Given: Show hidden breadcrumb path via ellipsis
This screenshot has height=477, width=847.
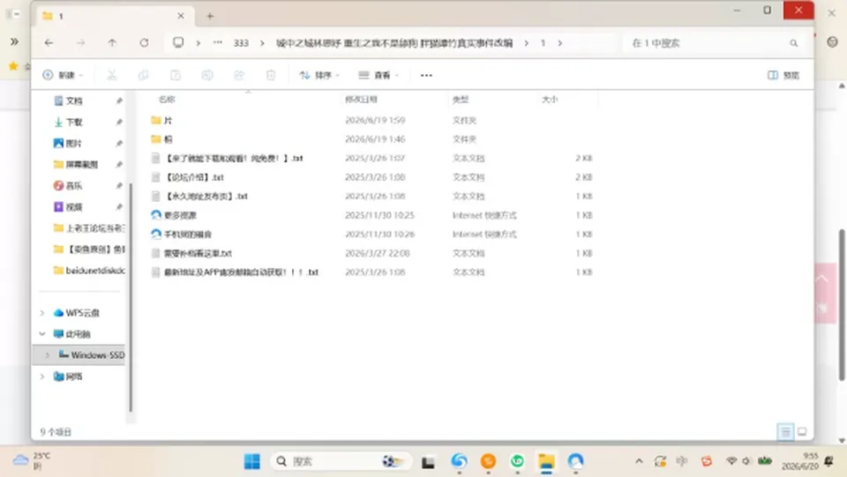Looking at the screenshot, I should (218, 42).
